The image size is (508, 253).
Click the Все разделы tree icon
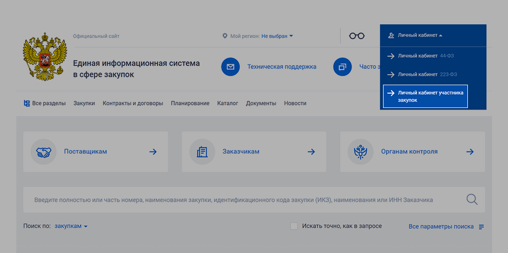pos(27,103)
